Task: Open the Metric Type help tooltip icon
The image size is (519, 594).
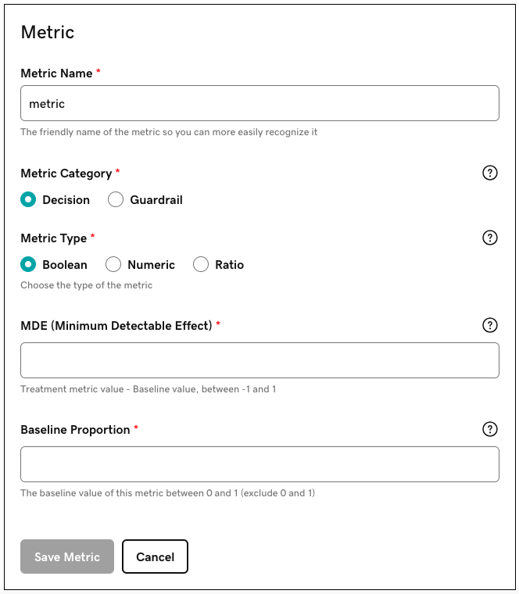Action: point(490,238)
